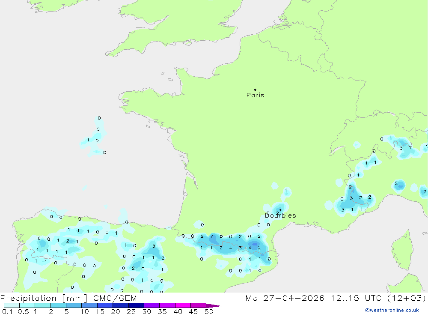Screen dimensions: 428x314
Task: Click the legend label '10'
Action: [x=85, y=311]
